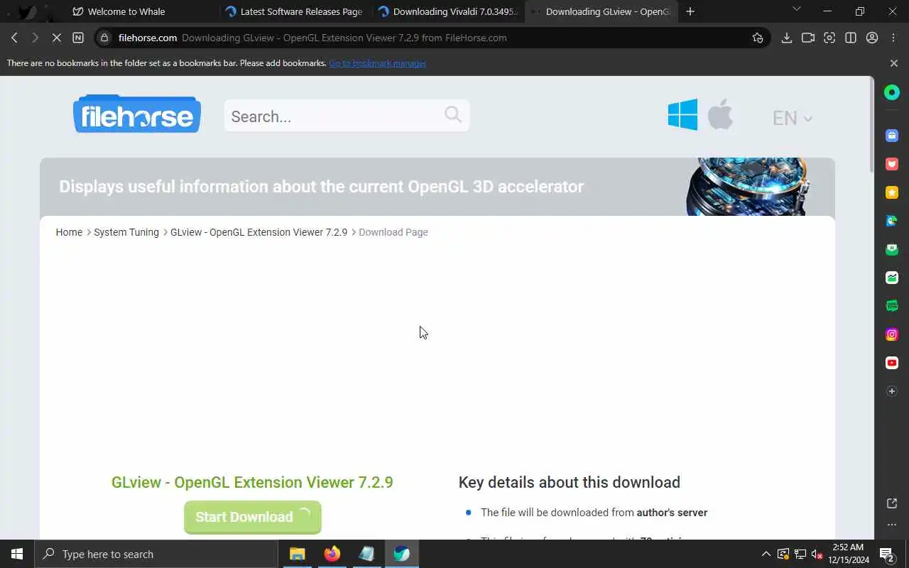Select the Downloading GLview tab
909x568 pixels.
[601, 11]
